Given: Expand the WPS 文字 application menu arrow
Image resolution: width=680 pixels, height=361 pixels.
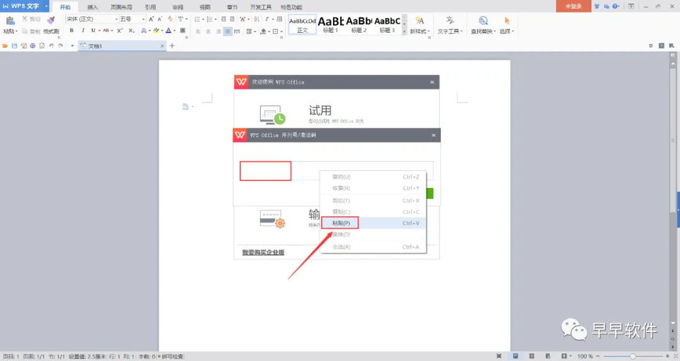Looking at the screenshot, I should (x=46, y=6).
